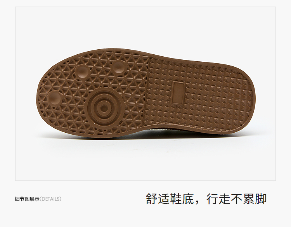Click the (DETAILS) label
Image resolution: width=291 pixels, height=227 pixels.
[50, 199]
